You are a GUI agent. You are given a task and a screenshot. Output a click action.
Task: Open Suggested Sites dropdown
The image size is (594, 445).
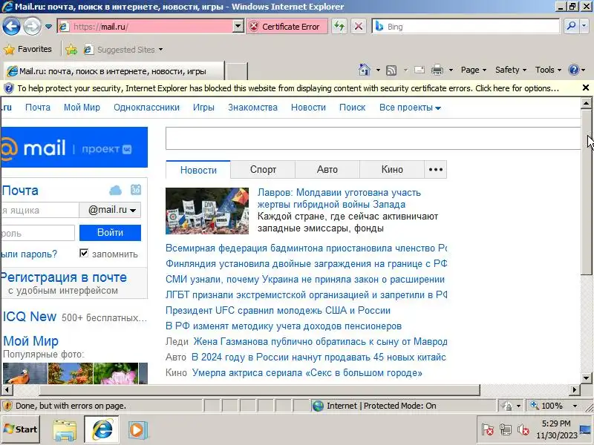123,50
